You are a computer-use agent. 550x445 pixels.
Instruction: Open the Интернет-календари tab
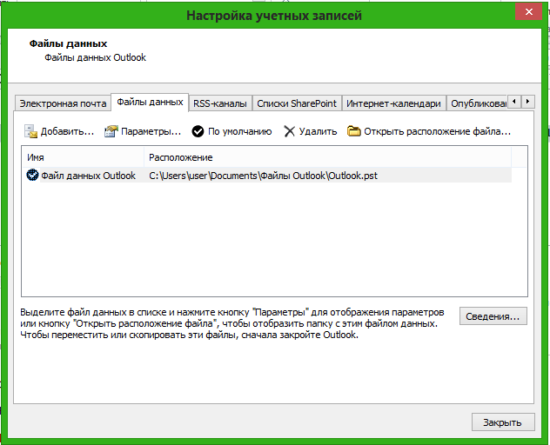coord(393,103)
